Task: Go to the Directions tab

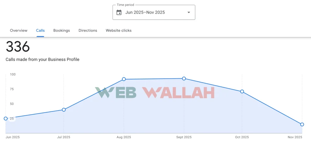Action: pos(88,30)
